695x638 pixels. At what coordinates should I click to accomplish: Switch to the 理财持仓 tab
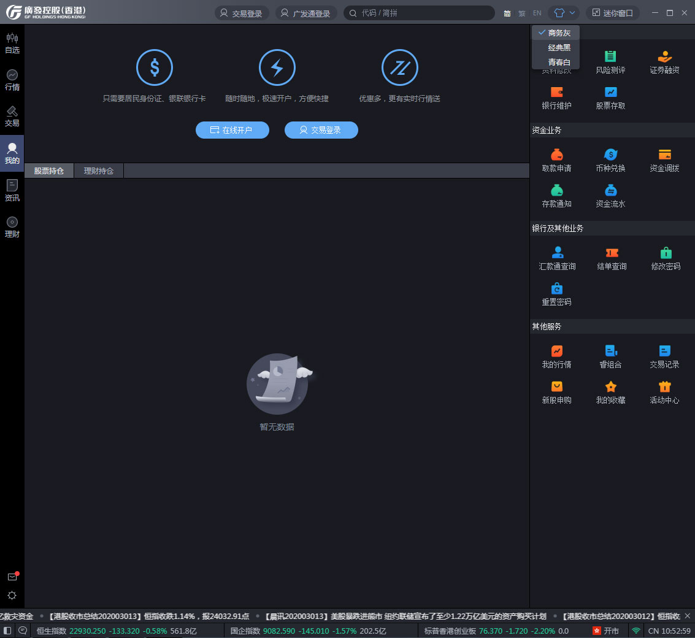[99, 171]
